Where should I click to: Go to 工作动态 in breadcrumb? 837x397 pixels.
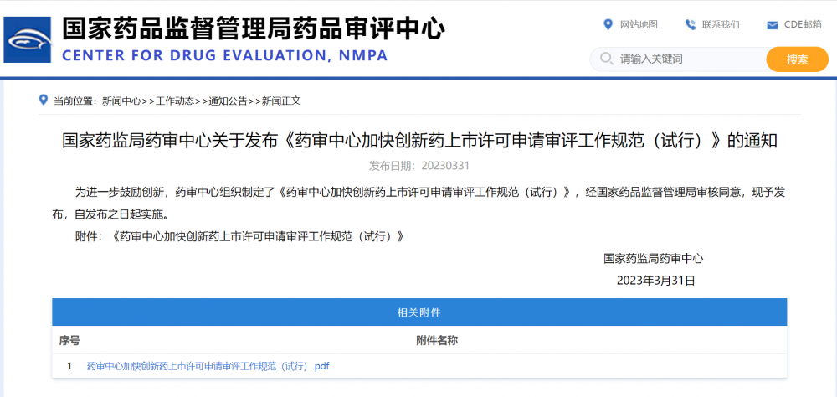[175, 101]
